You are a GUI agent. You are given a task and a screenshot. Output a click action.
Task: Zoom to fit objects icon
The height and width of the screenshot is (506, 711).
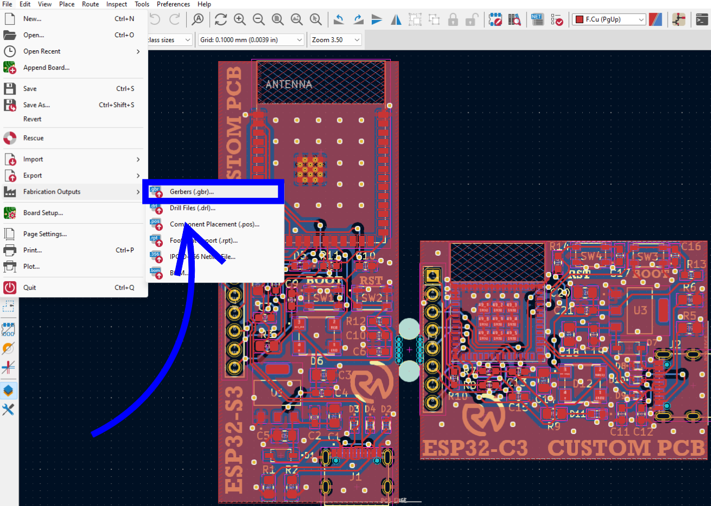[x=297, y=19]
